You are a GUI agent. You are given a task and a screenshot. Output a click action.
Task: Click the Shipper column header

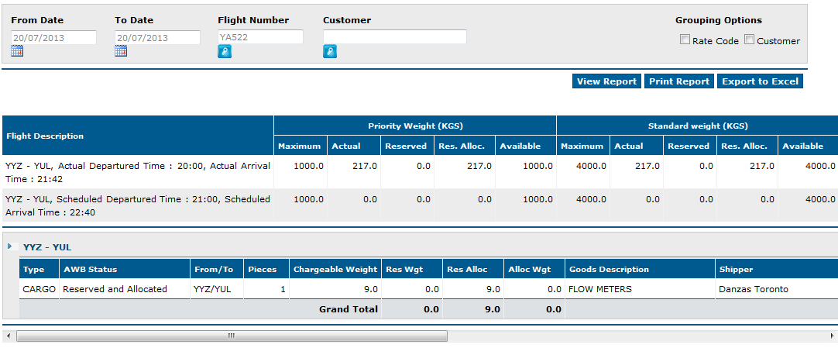(777, 270)
